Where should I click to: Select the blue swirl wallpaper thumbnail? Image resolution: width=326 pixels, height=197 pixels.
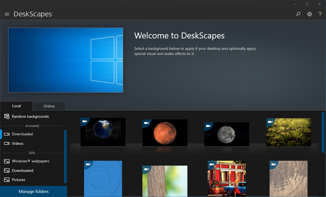103,179
